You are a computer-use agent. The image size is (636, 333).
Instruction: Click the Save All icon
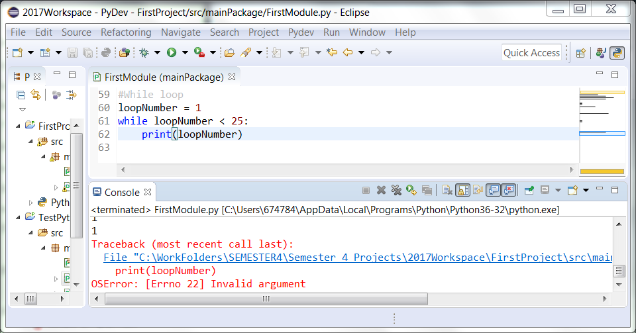tap(87, 52)
